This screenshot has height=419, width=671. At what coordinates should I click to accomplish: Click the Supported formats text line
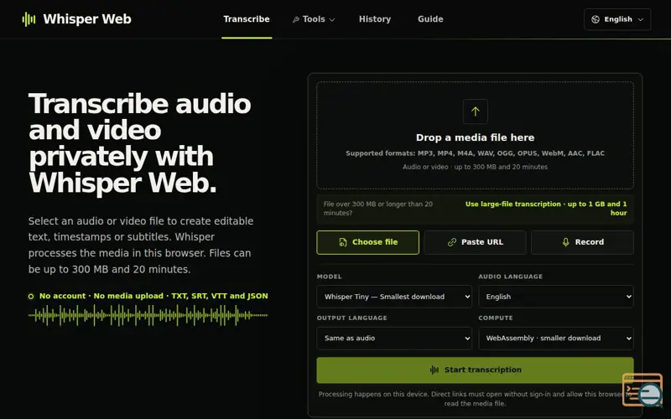click(x=475, y=153)
